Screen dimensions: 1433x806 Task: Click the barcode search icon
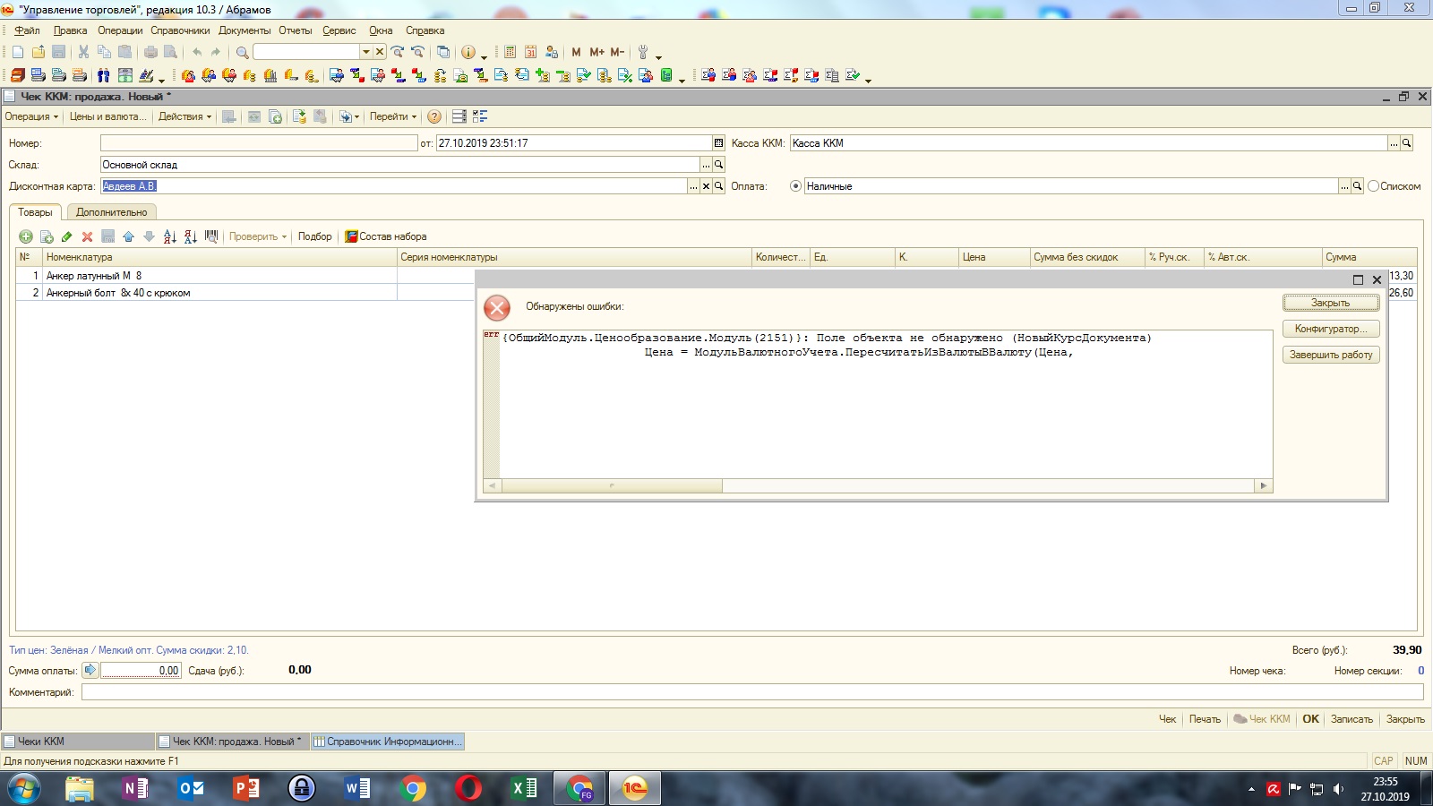tap(211, 236)
